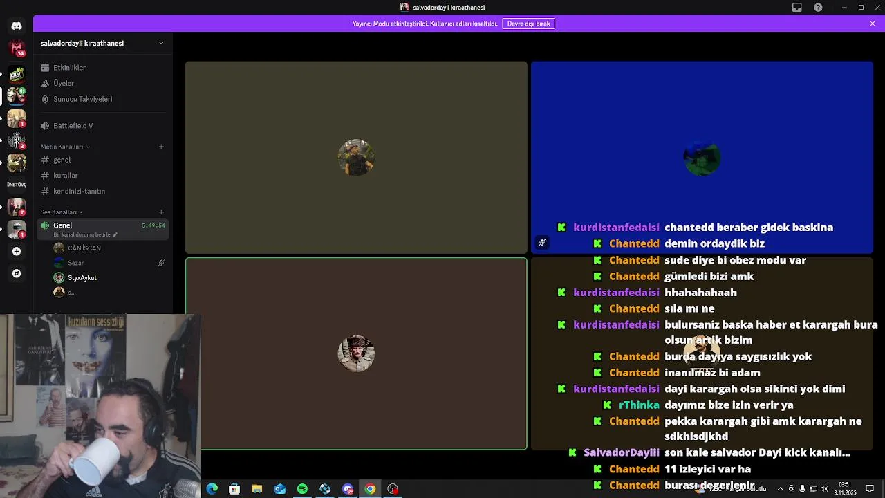Image resolution: width=885 pixels, height=498 pixels.
Task: Open the Windows notification center
Action: coord(870,489)
